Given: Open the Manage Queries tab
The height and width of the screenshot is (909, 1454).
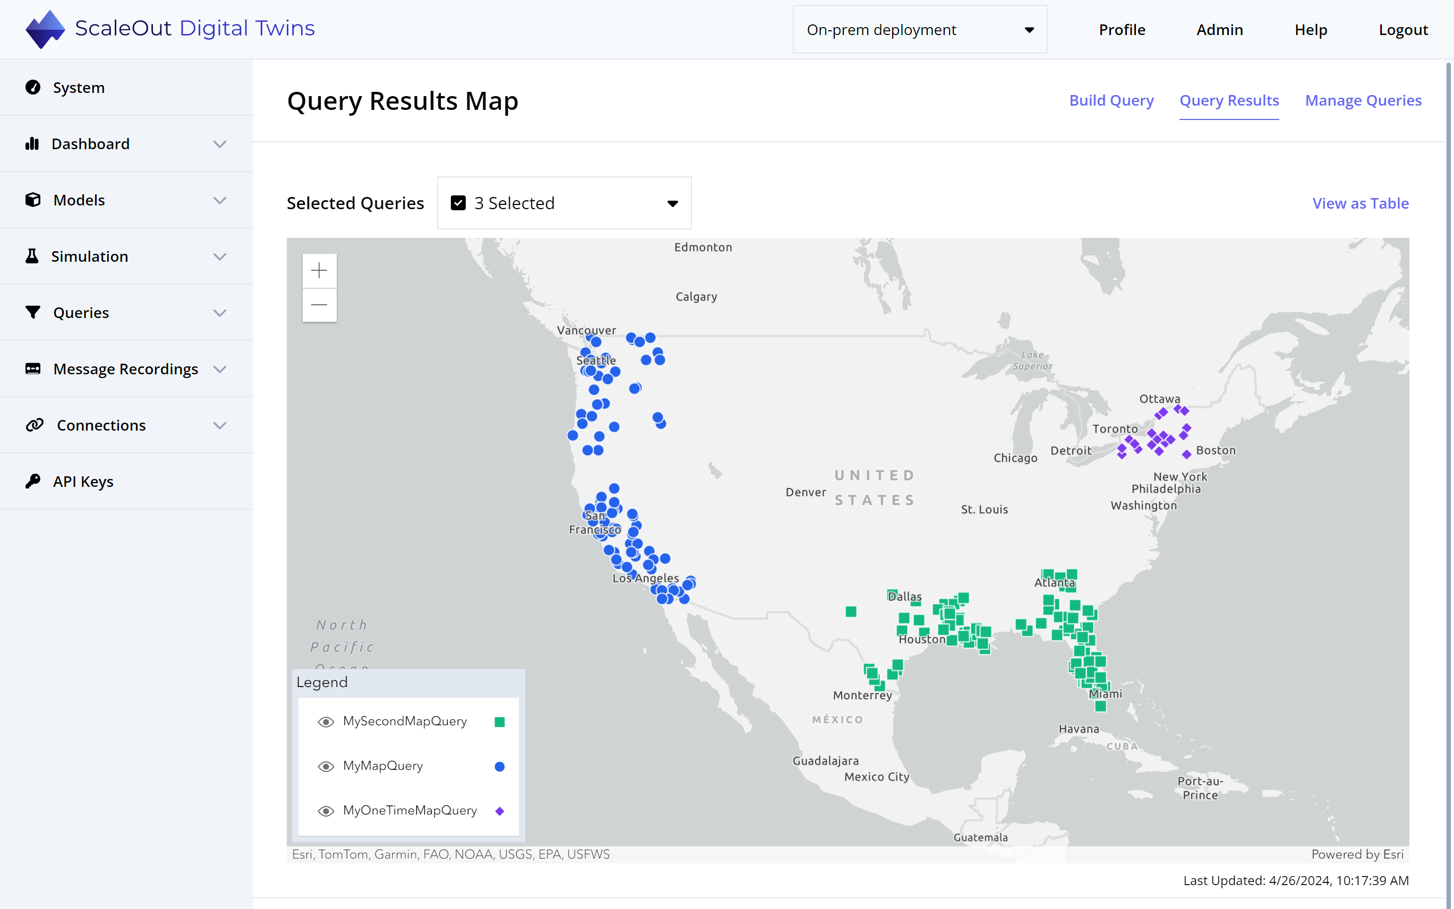Looking at the screenshot, I should [x=1363, y=100].
